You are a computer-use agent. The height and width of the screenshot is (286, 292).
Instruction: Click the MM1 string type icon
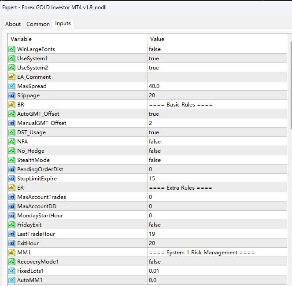tap(12, 253)
